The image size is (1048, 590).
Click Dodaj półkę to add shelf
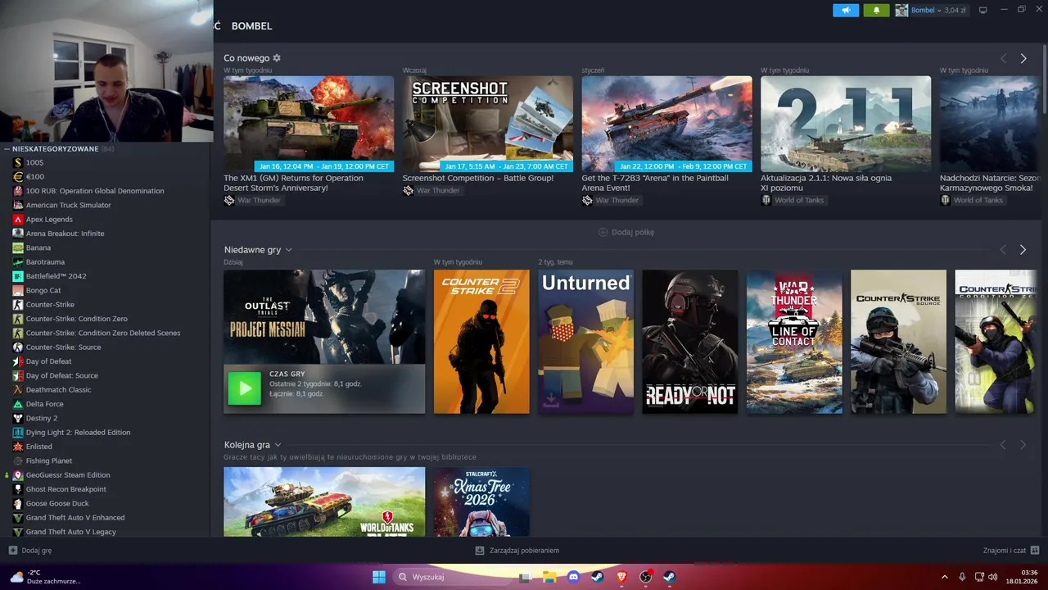tap(626, 232)
